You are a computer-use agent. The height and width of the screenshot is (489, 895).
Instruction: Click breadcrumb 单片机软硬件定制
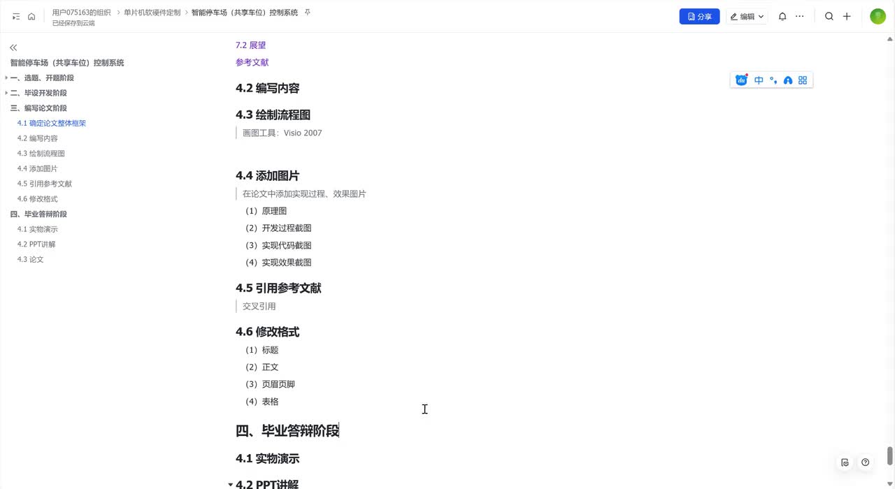[152, 13]
